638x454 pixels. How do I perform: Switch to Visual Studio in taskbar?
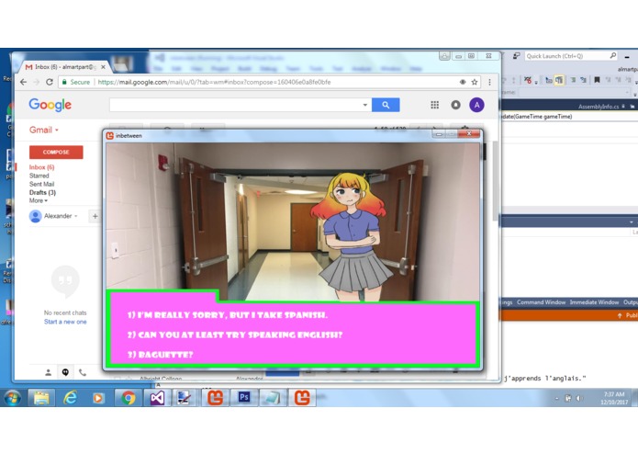pyautogui.click(x=157, y=398)
